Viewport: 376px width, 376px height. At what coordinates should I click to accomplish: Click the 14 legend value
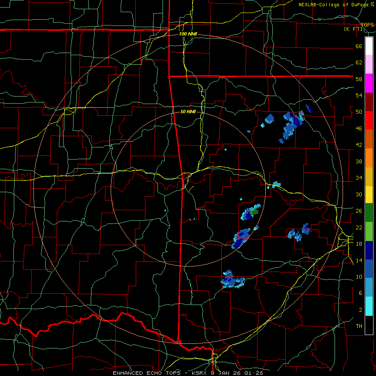click(359, 260)
